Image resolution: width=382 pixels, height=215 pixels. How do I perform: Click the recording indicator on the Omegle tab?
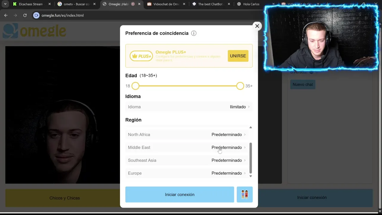tap(133, 4)
